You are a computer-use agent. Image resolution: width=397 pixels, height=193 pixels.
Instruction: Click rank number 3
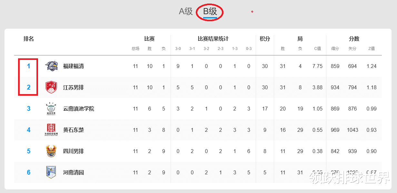pyautogui.click(x=29, y=109)
